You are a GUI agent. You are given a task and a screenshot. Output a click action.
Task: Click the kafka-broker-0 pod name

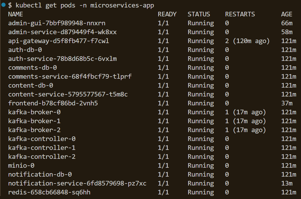(34, 112)
